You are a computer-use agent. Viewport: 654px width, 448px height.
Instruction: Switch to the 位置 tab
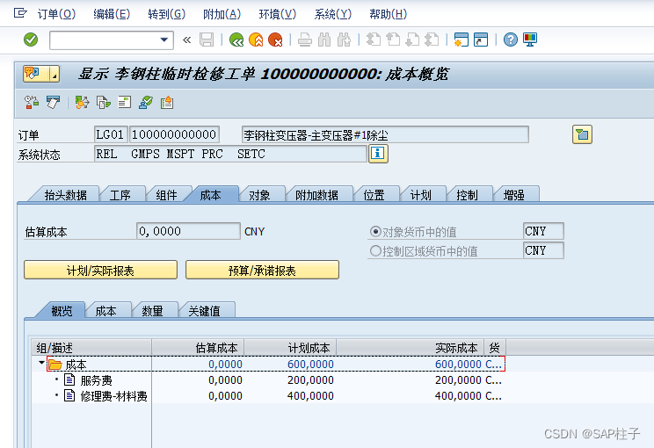(x=374, y=195)
